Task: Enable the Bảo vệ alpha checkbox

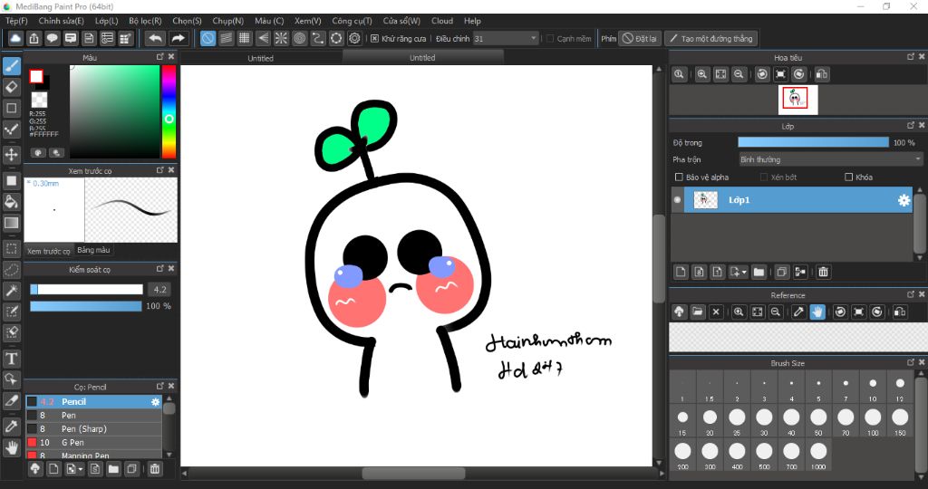Action: tap(680, 177)
